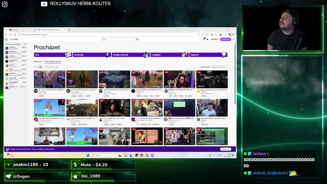Open the Esporty category banner
The width and height of the screenshot is (327, 184).
point(208,55)
